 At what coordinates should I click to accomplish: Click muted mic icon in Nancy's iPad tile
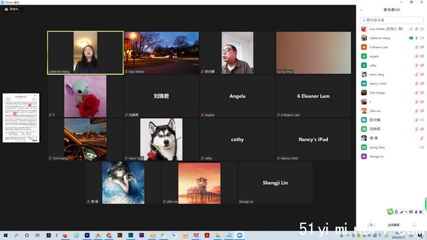tap(278, 158)
